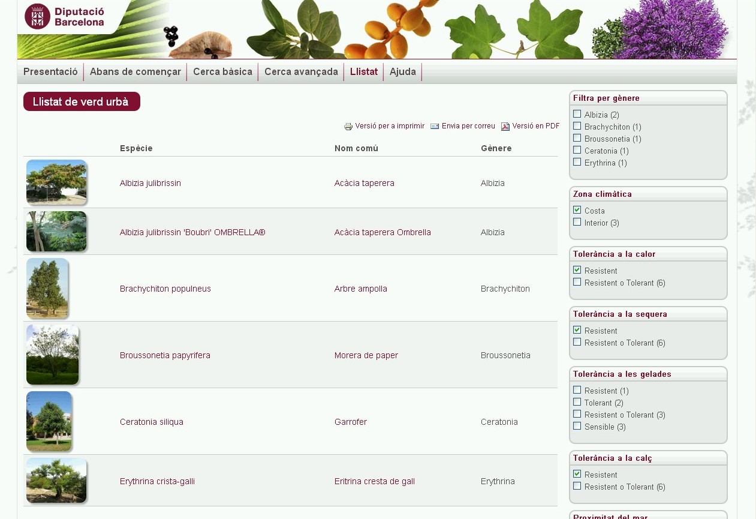Click the printer icon for print version

(348, 127)
